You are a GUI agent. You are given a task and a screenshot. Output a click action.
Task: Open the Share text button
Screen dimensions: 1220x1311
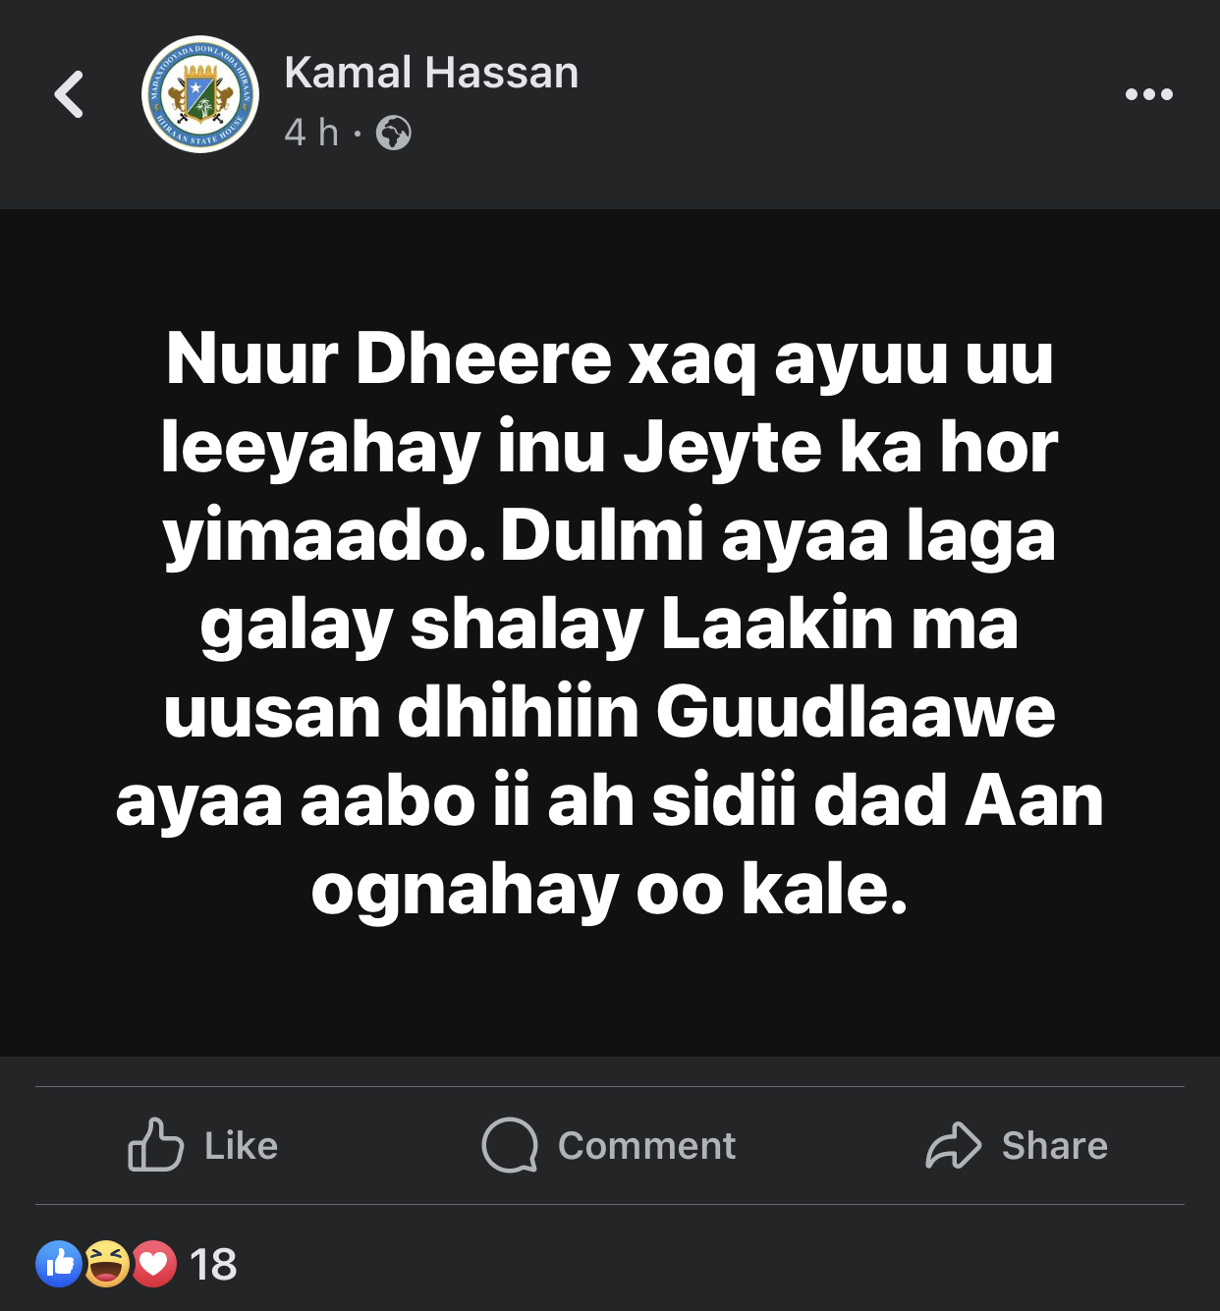click(x=1055, y=1146)
